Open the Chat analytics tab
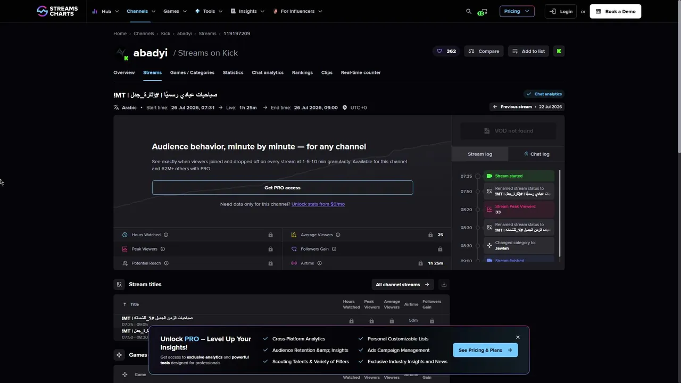This screenshot has height=383, width=681. click(x=268, y=72)
